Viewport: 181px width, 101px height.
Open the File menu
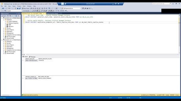[x=2, y=6]
